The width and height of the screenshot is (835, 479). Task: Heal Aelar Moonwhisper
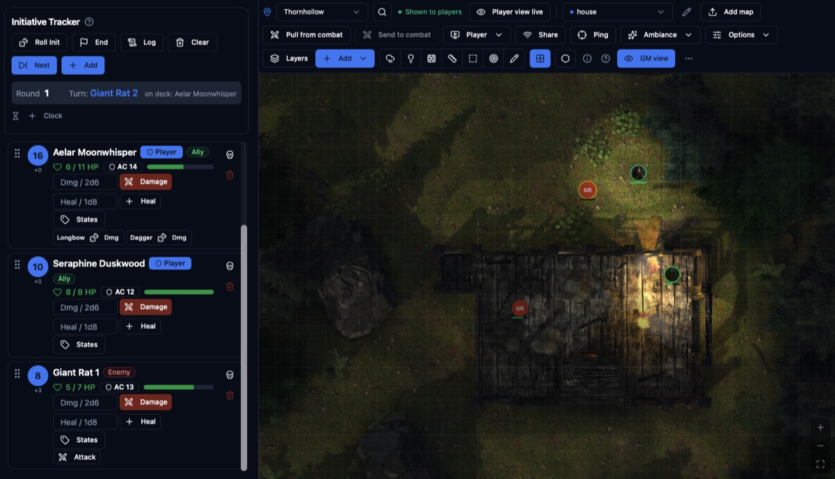(140, 201)
